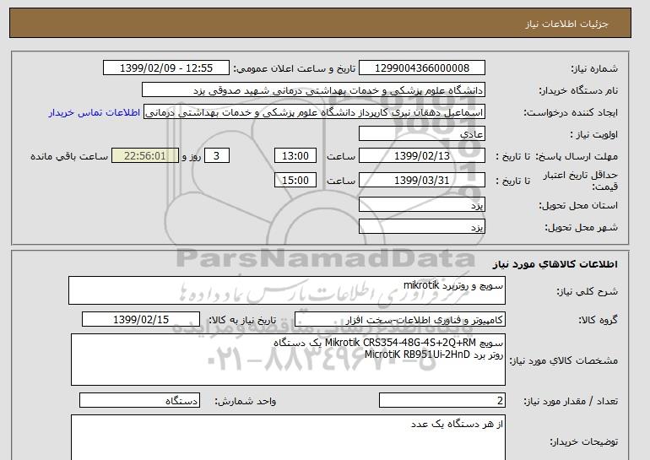Click the label 'اولویت نیاز :'

594,134
